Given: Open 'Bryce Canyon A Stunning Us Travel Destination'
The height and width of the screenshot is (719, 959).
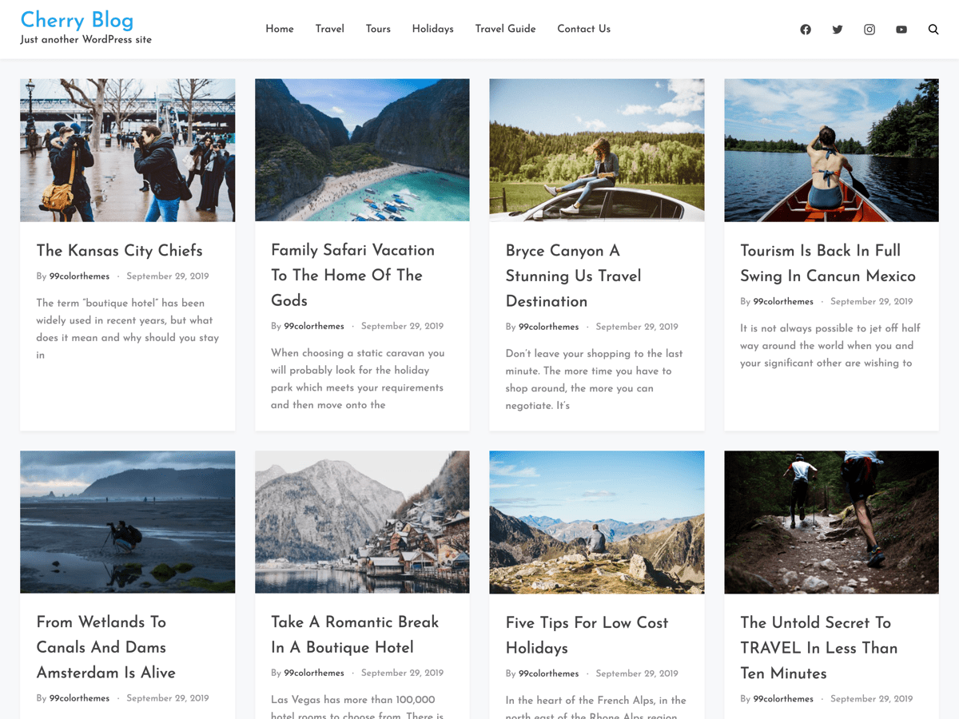Looking at the screenshot, I should [x=573, y=276].
